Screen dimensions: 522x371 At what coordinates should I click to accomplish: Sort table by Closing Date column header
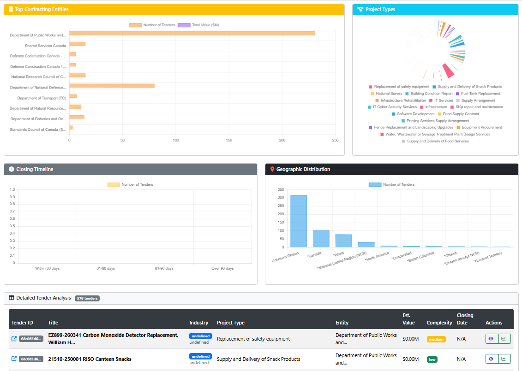coord(465,319)
